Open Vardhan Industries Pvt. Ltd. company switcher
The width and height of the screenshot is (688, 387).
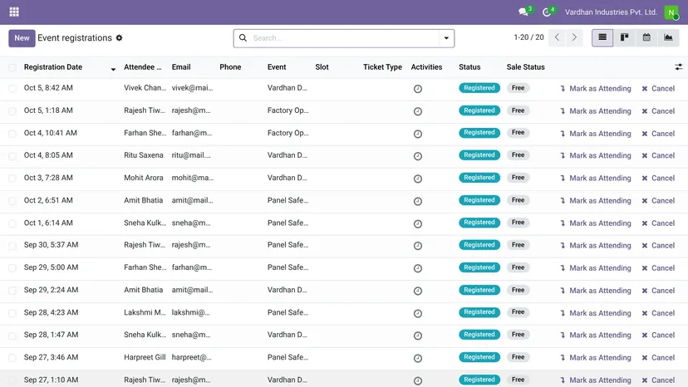611,12
